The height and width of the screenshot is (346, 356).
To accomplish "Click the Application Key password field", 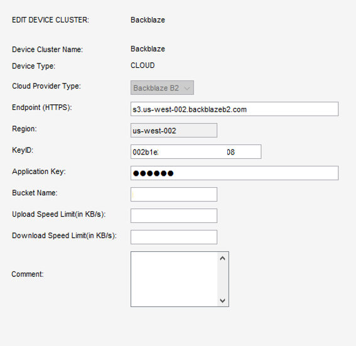I will pyautogui.click(x=235, y=173).
